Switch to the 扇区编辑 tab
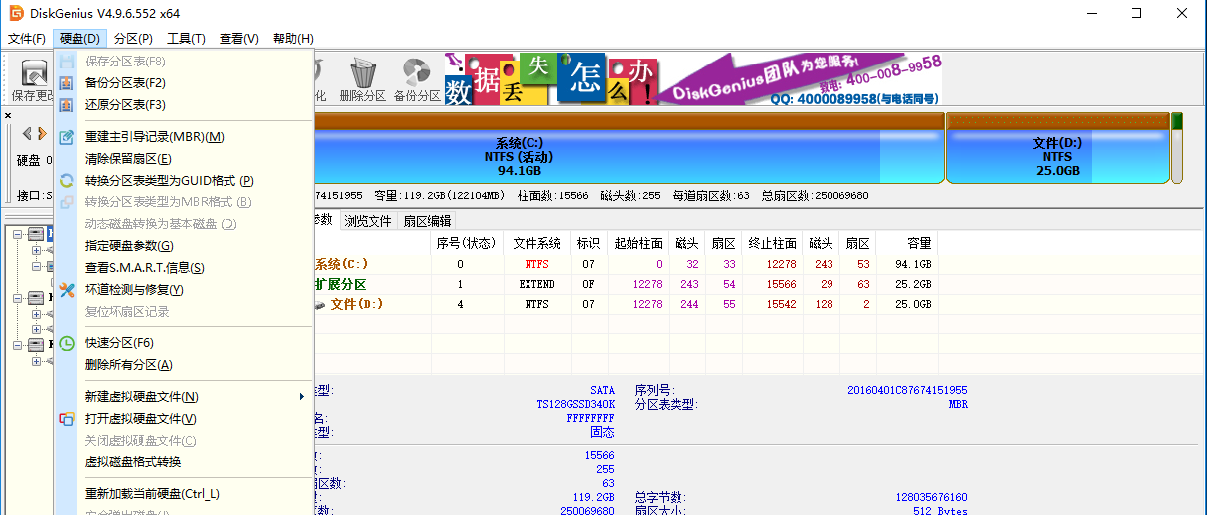The image size is (1207, 515). pyautogui.click(x=427, y=221)
